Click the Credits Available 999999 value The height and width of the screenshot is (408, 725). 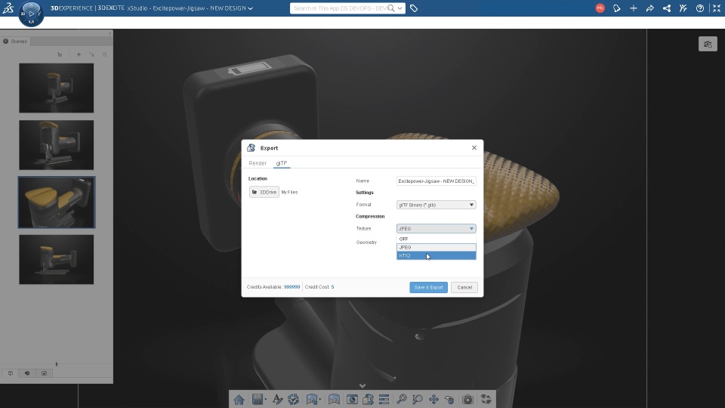coord(292,287)
